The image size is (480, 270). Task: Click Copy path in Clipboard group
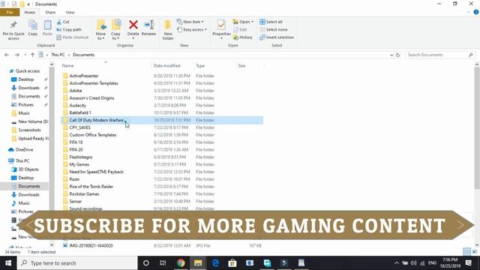click(69, 30)
